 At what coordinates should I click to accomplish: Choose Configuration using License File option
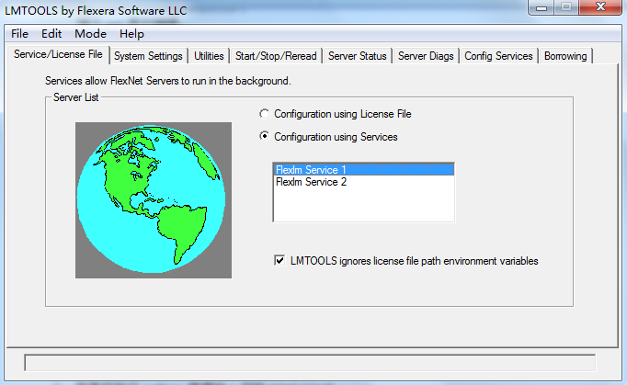(x=335, y=114)
